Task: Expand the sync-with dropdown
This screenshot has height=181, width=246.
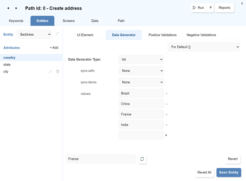Action: click(x=141, y=71)
